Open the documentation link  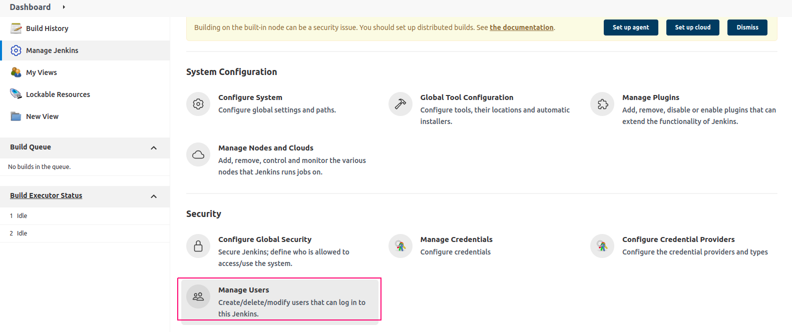pos(522,27)
